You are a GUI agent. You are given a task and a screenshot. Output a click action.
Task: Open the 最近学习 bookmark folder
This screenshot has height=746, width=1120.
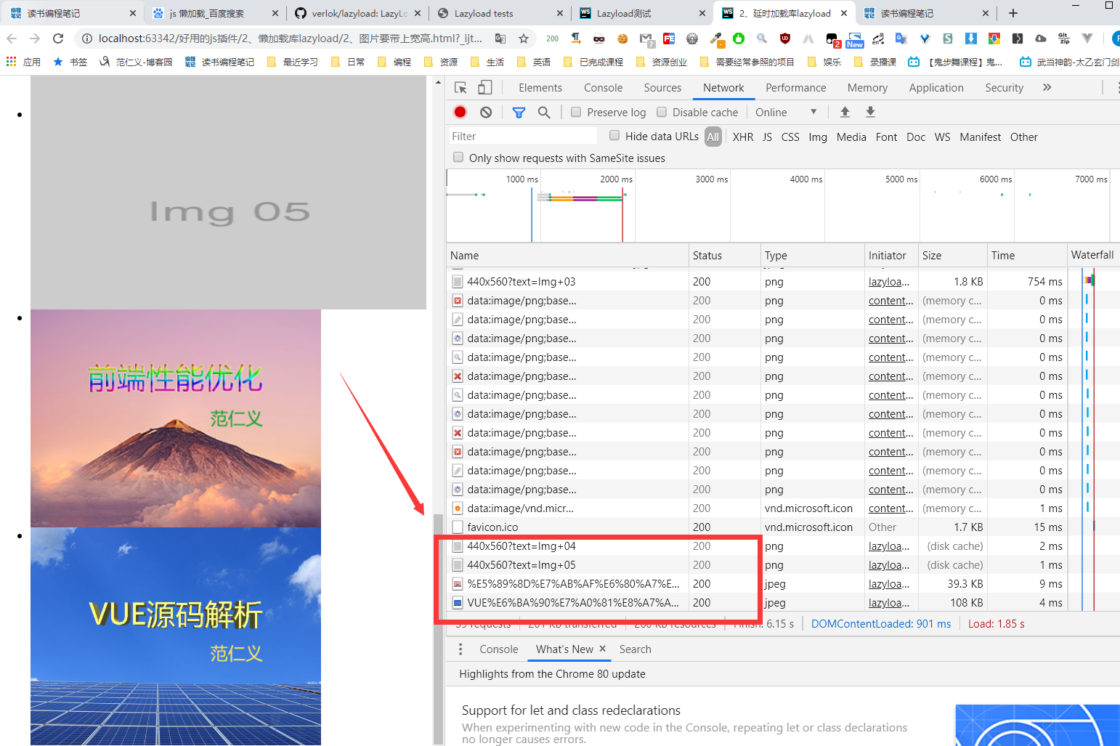[x=293, y=62]
